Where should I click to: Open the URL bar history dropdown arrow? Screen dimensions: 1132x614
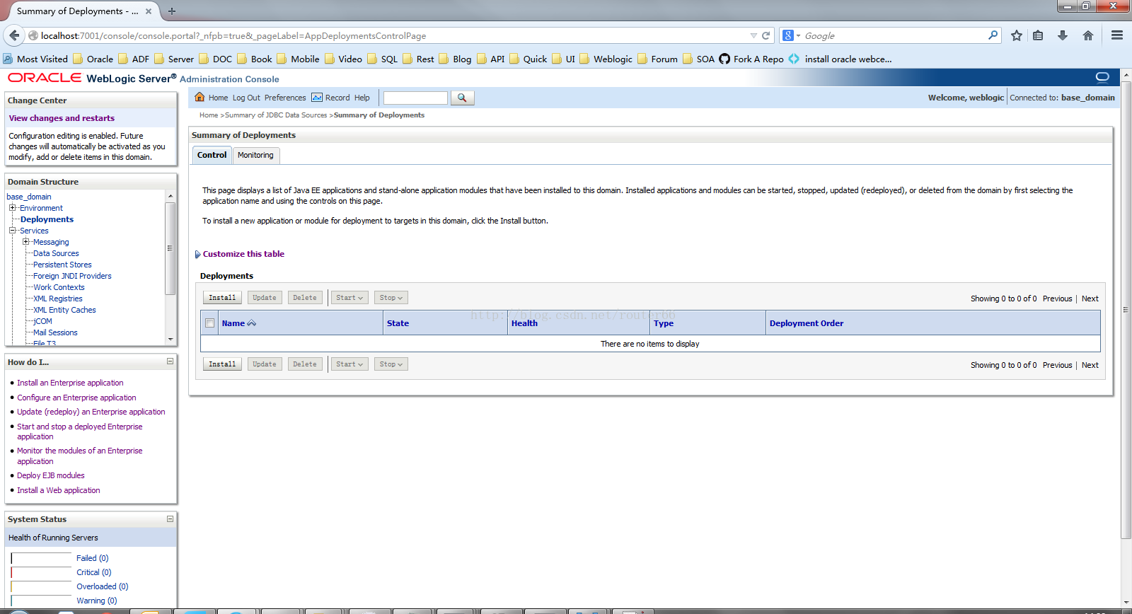(x=753, y=35)
